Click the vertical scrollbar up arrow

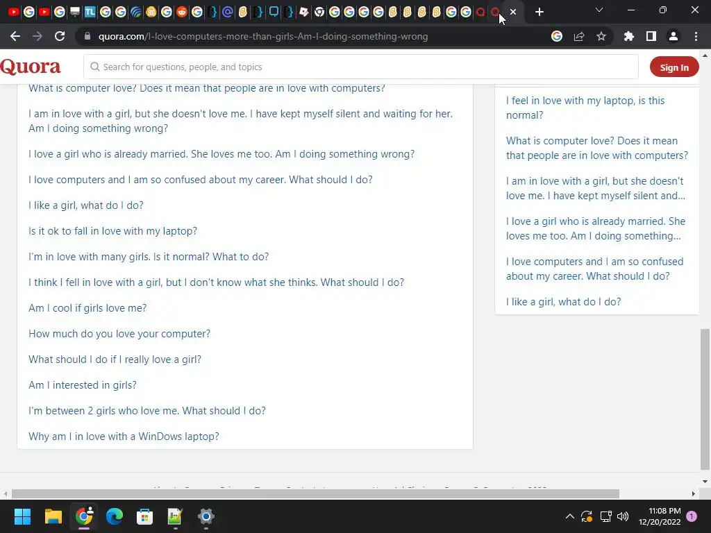[x=705, y=56]
